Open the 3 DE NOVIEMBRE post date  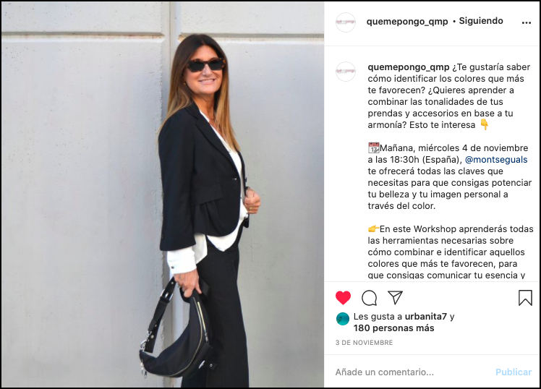point(364,343)
